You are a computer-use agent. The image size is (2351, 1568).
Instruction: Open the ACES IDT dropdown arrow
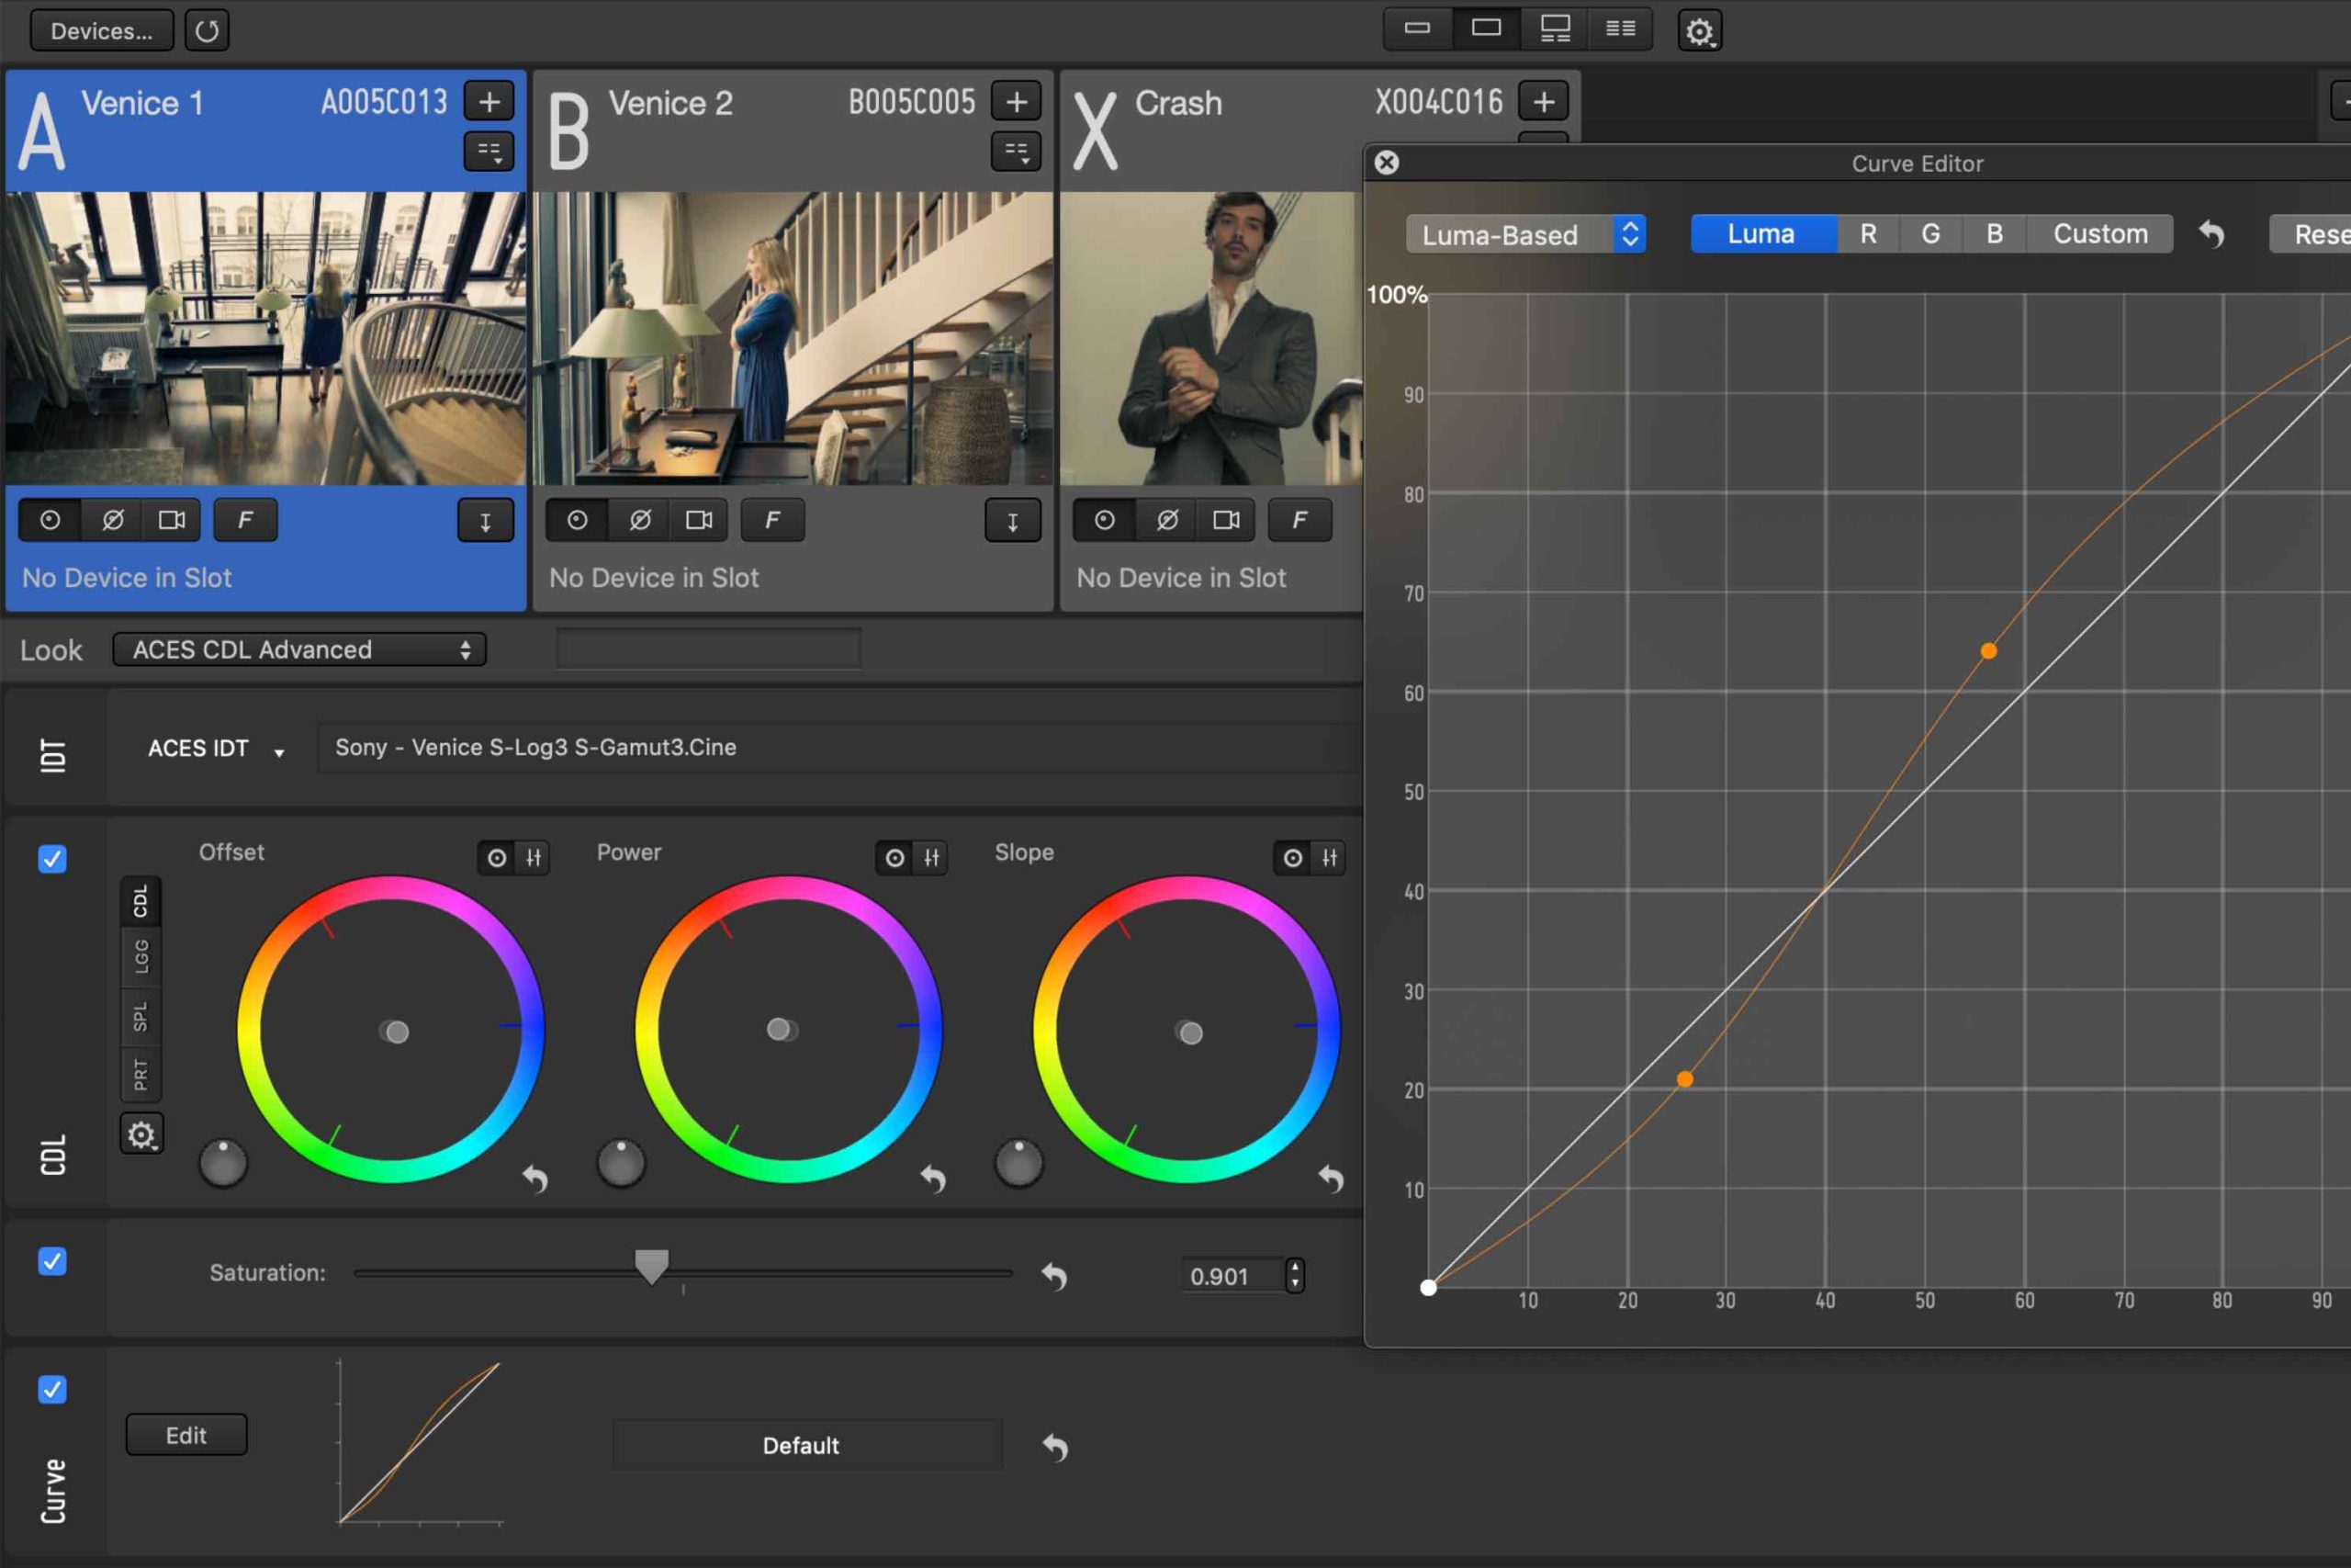pos(279,752)
